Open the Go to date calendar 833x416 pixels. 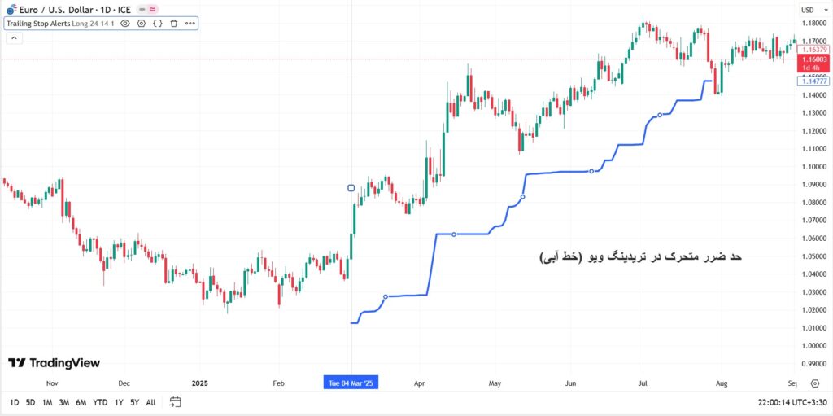click(x=175, y=402)
